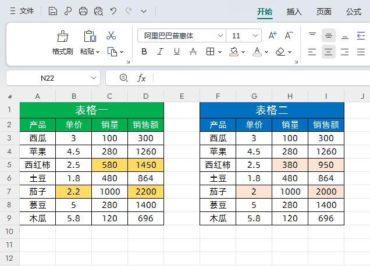Select the 西红柿 cell in 表格二
The height and width of the screenshot is (266, 370).
coord(218,165)
